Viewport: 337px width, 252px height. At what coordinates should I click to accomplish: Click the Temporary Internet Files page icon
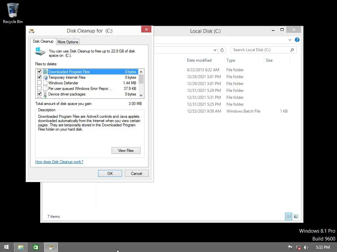click(45, 77)
